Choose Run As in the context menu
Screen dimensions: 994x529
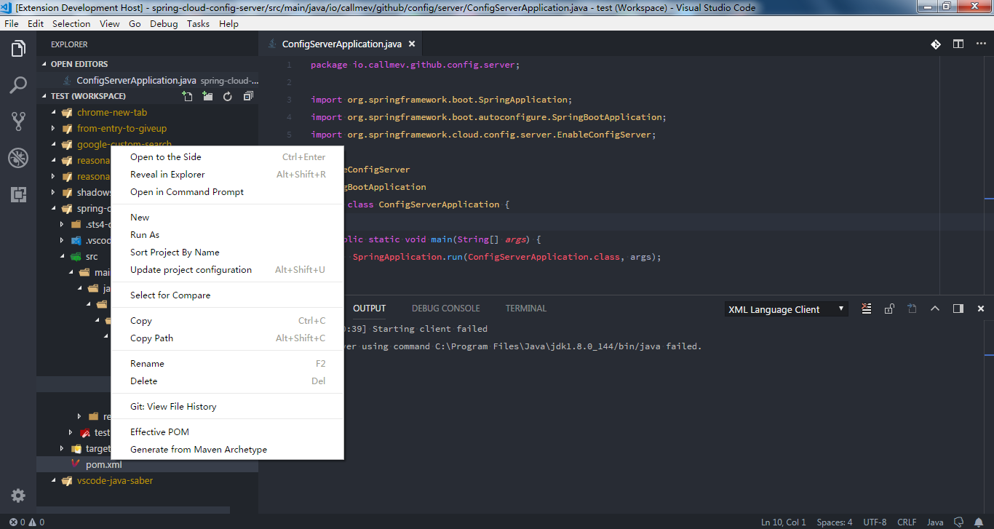pos(227,234)
